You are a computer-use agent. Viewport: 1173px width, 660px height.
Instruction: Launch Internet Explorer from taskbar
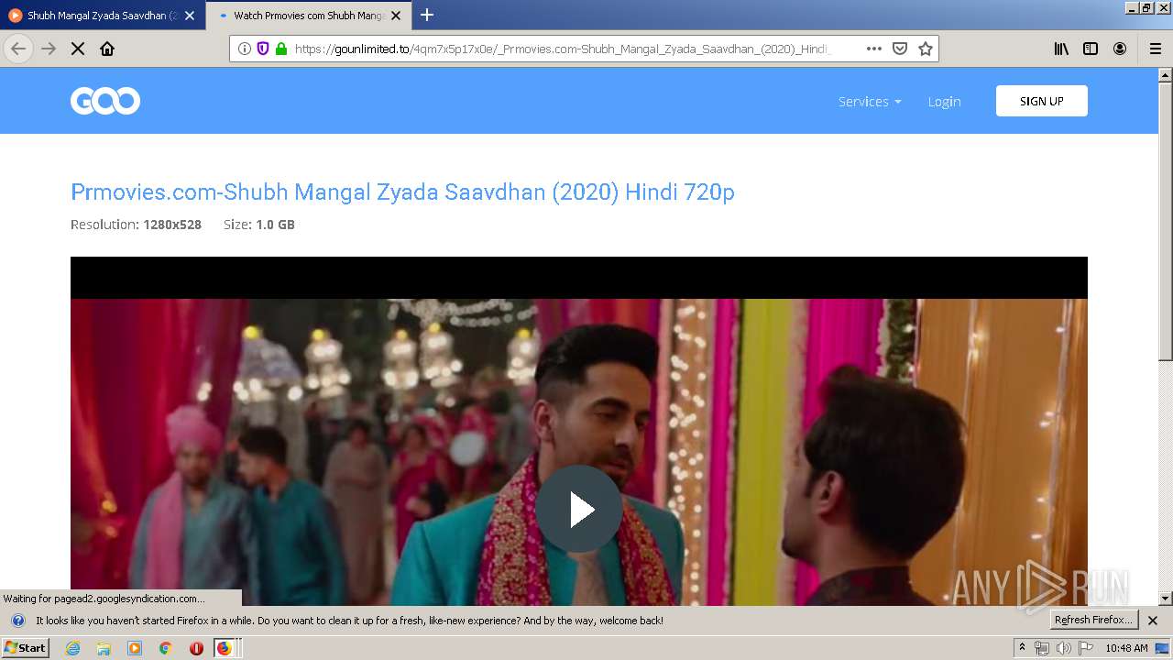[73, 648]
